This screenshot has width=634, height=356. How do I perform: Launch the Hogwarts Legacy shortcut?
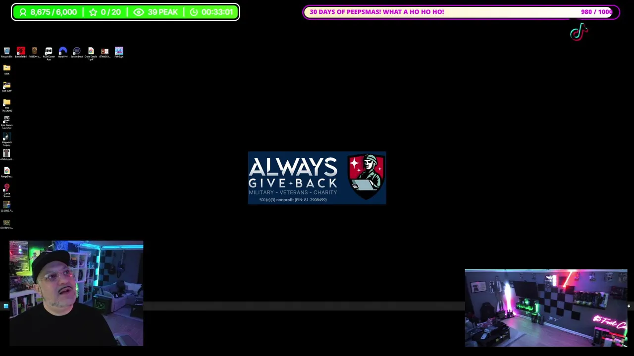pyautogui.click(x=6, y=140)
